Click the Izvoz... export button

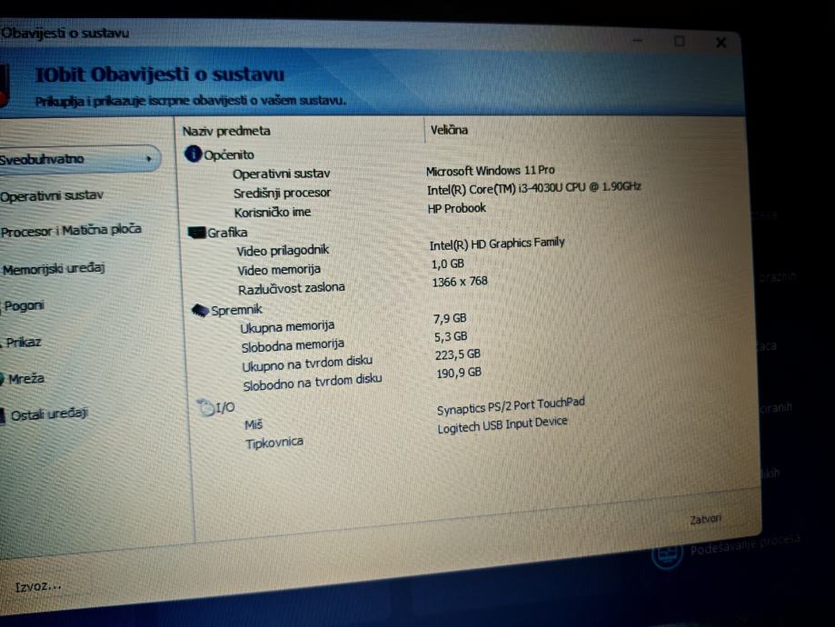coord(38,586)
